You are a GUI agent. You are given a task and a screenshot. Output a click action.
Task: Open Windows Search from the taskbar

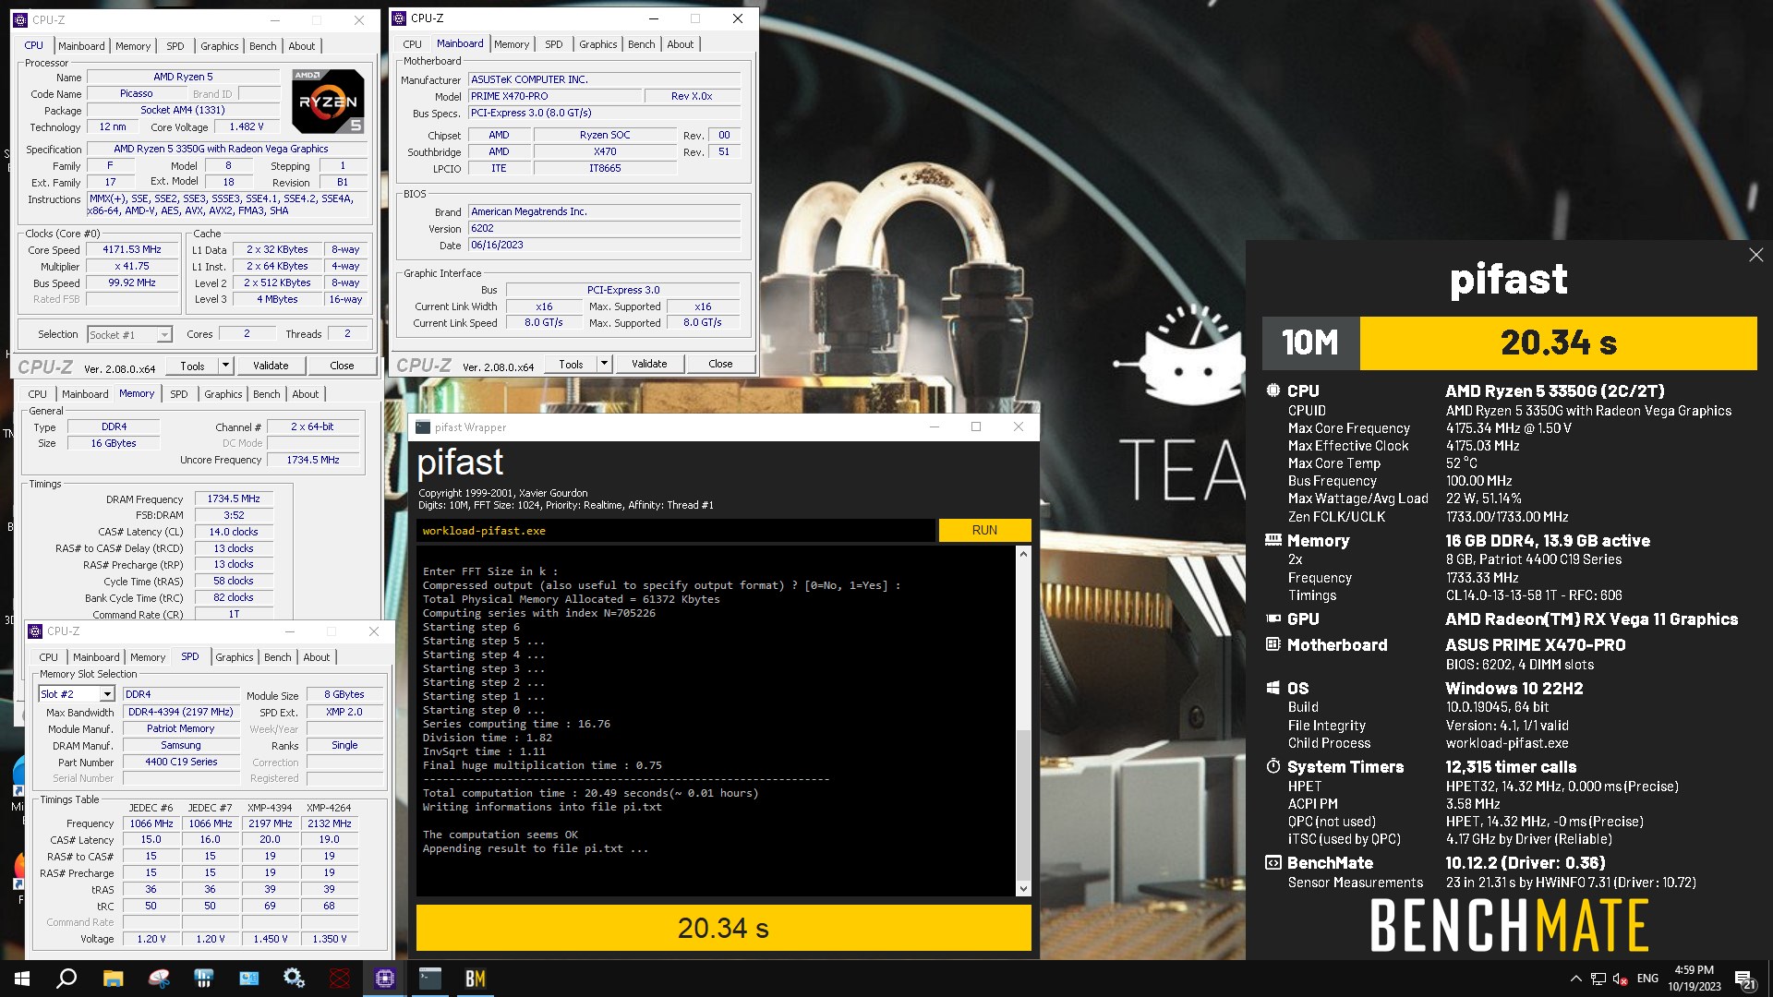click(x=66, y=979)
